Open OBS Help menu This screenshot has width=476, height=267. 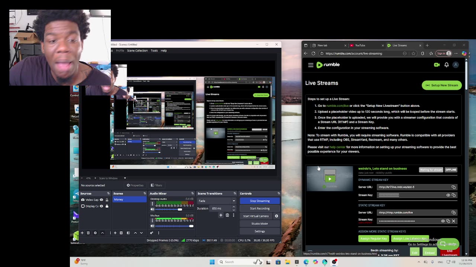[164, 50]
